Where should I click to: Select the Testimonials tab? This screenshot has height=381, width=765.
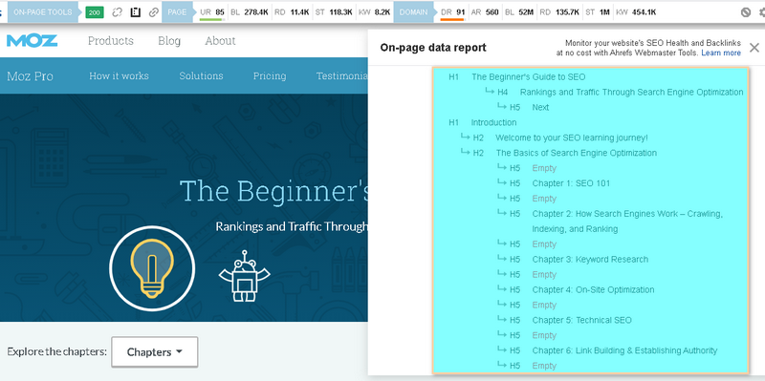[341, 76]
